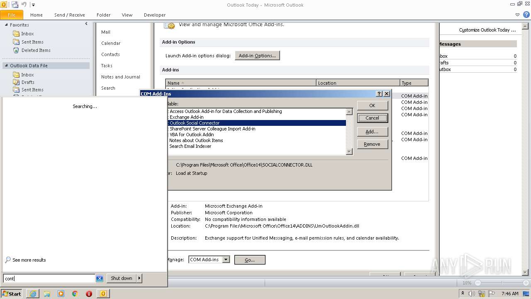Viewport: 531px width, 299px height.
Task: Click the Shut down button
Action: tap(122, 278)
